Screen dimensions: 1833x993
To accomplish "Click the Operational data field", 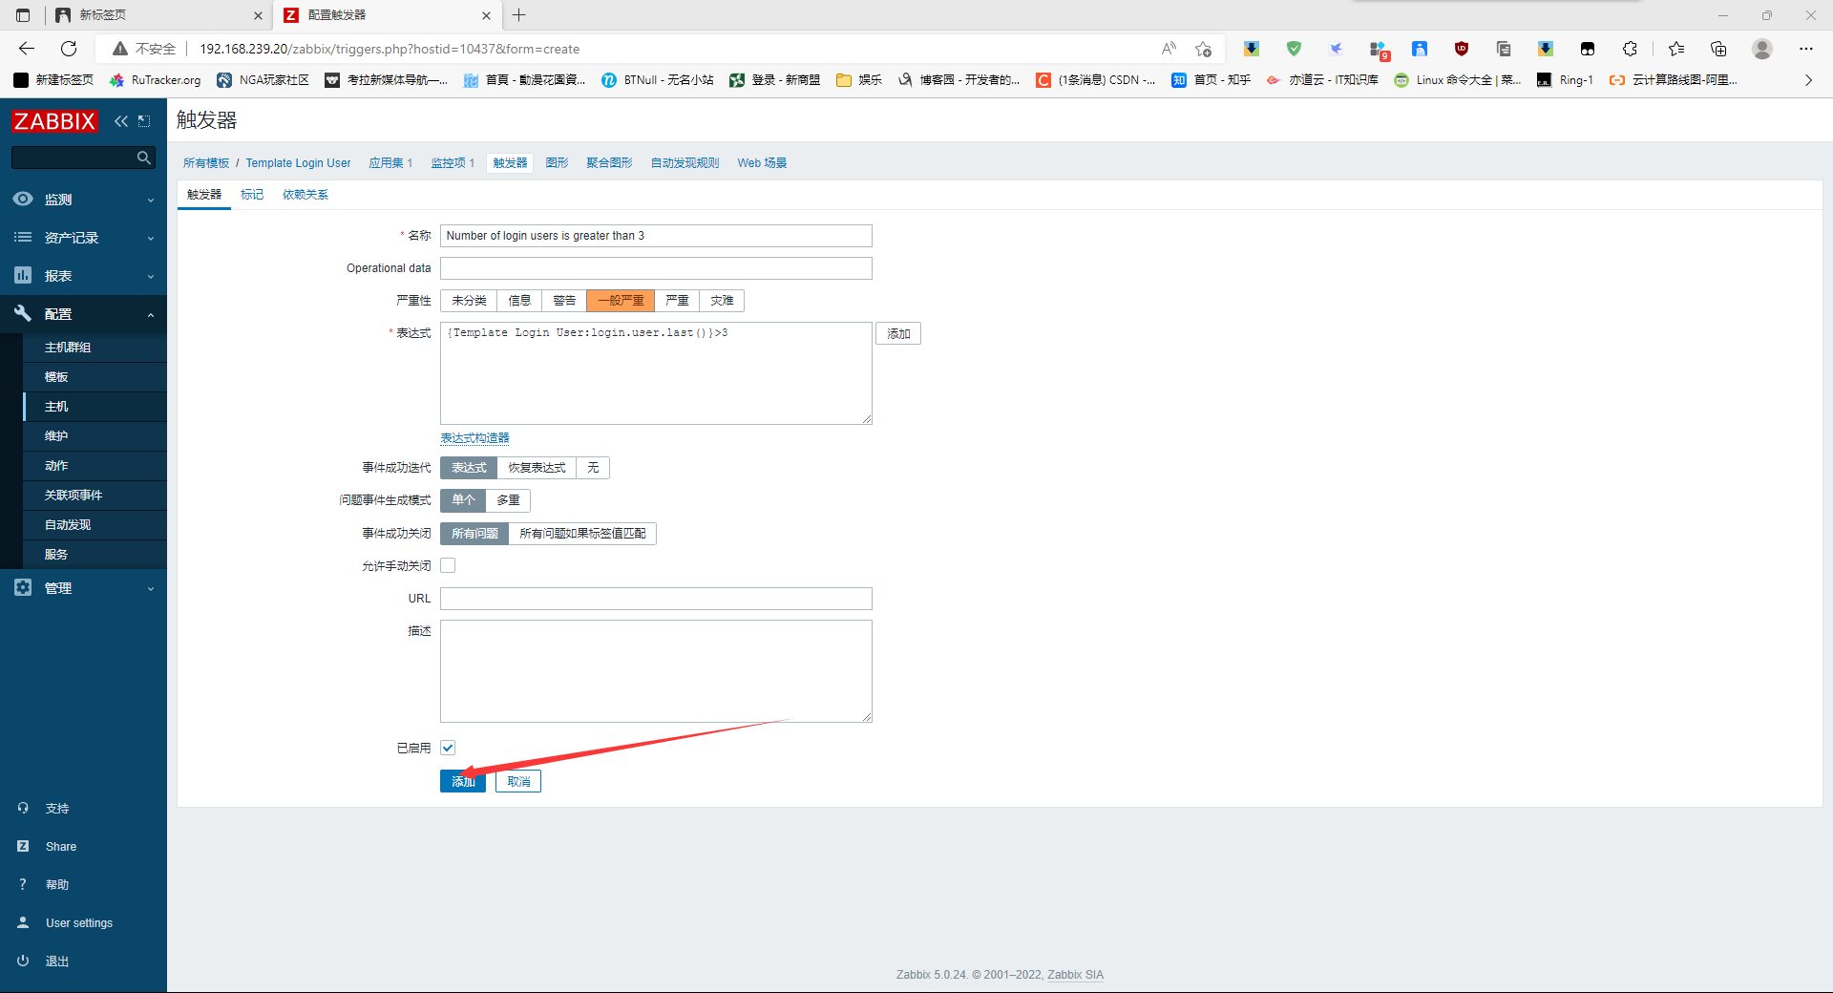I will tap(656, 268).
